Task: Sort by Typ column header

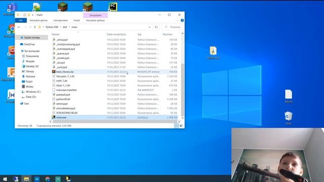Action: (140, 34)
